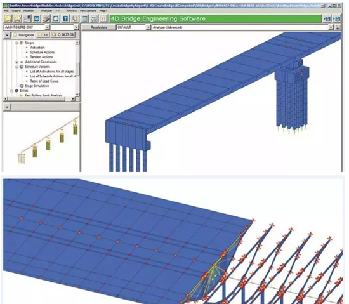Click the tree vertical scrollbar thumb

point(77,69)
